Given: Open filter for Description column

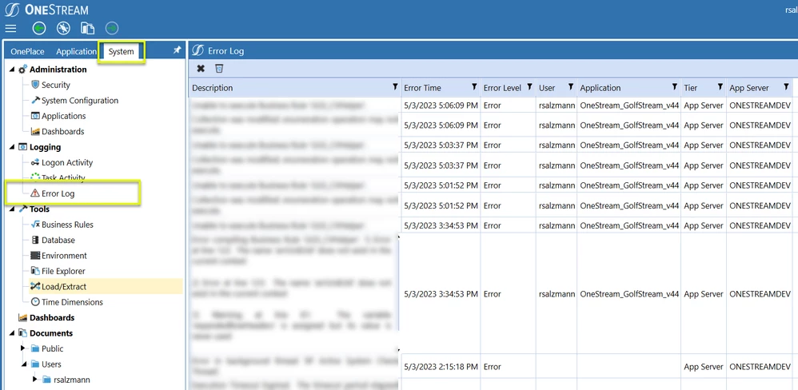Looking at the screenshot, I should (395, 87).
